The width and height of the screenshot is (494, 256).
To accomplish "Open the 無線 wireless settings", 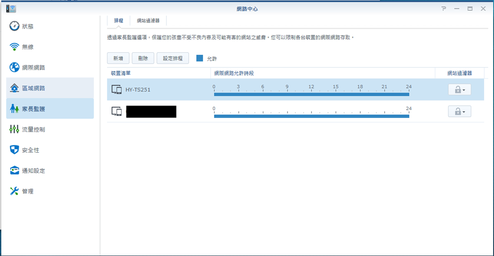I will point(50,47).
